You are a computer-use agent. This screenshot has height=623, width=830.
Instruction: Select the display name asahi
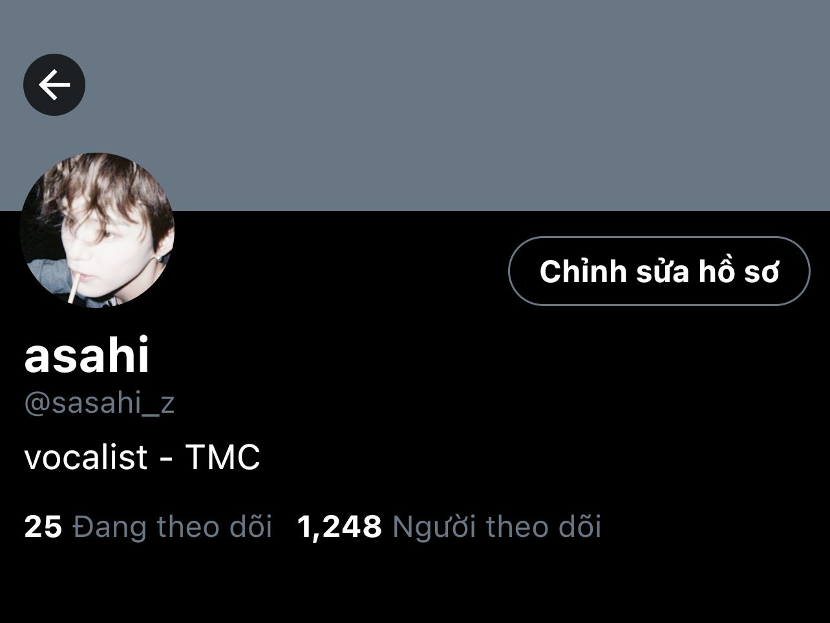[x=87, y=355]
